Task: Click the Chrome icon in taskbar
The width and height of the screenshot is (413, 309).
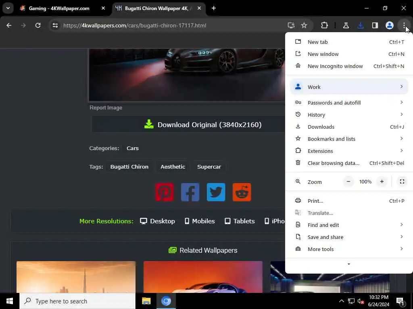Action: [x=166, y=301]
